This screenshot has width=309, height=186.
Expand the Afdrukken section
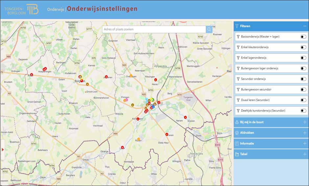click(x=304, y=133)
